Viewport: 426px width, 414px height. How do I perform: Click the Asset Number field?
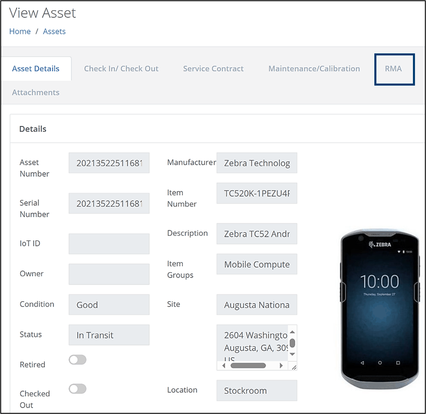(x=109, y=163)
